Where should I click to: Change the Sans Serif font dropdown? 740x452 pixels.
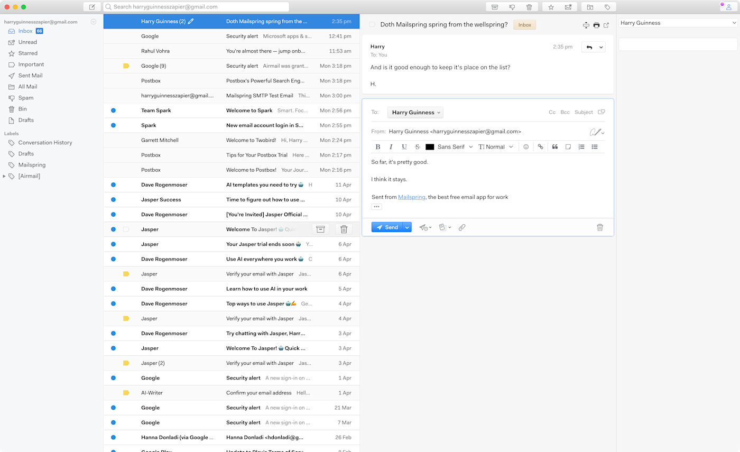click(455, 147)
